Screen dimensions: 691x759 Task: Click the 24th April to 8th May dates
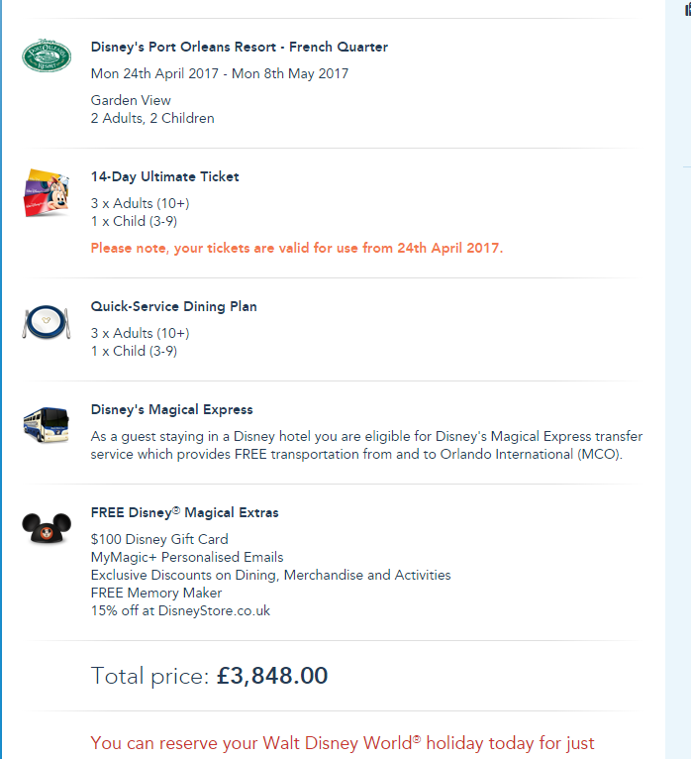(x=219, y=73)
